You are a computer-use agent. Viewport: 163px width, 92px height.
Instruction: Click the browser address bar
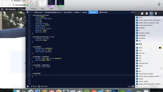pos(19,5)
